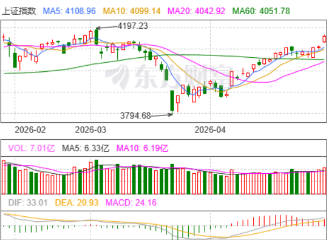Viewport: 327px width, 240px height.
Task: Click the volume MA5 6.33亿 label
Action: click(86, 148)
